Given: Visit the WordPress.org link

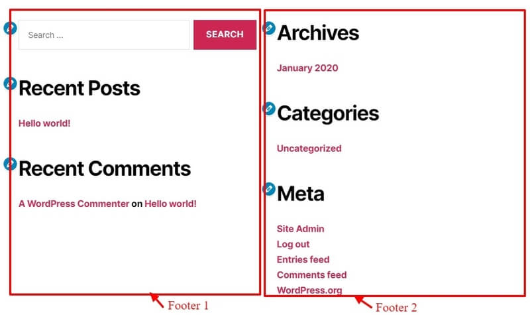Looking at the screenshot, I should (x=309, y=290).
